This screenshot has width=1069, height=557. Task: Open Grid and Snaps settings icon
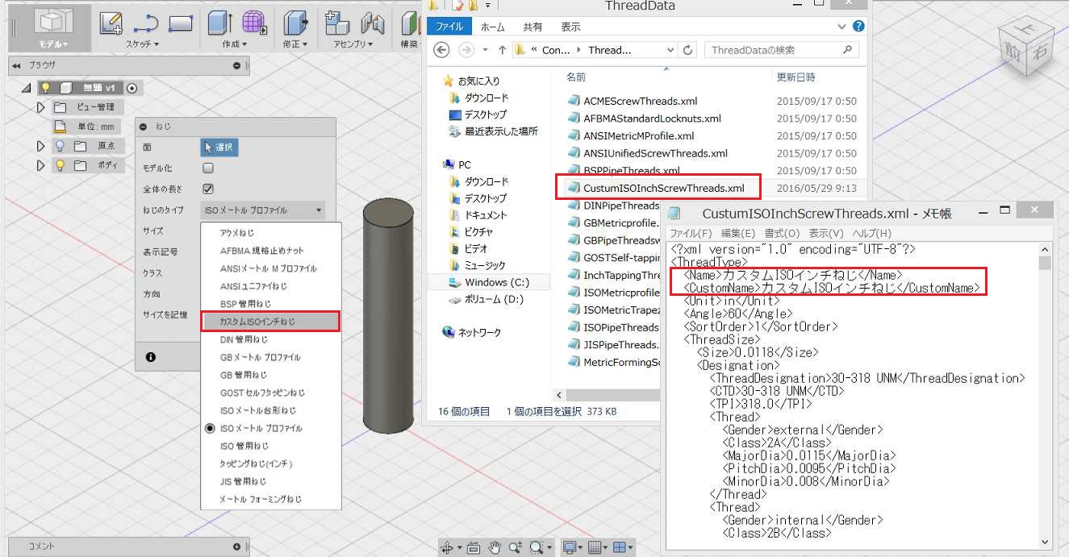(x=595, y=547)
